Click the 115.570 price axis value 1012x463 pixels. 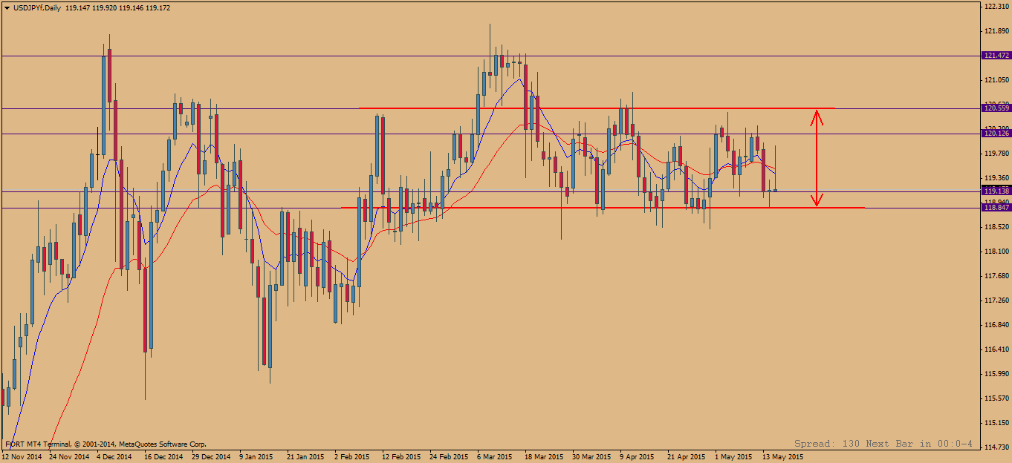(x=996, y=398)
